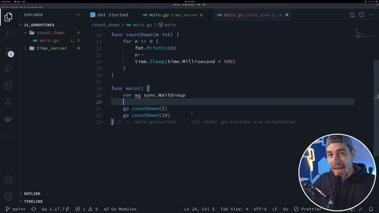The image size is (379, 213).
Task: Click the Prettier status item
Action: [x=307, y=209]
